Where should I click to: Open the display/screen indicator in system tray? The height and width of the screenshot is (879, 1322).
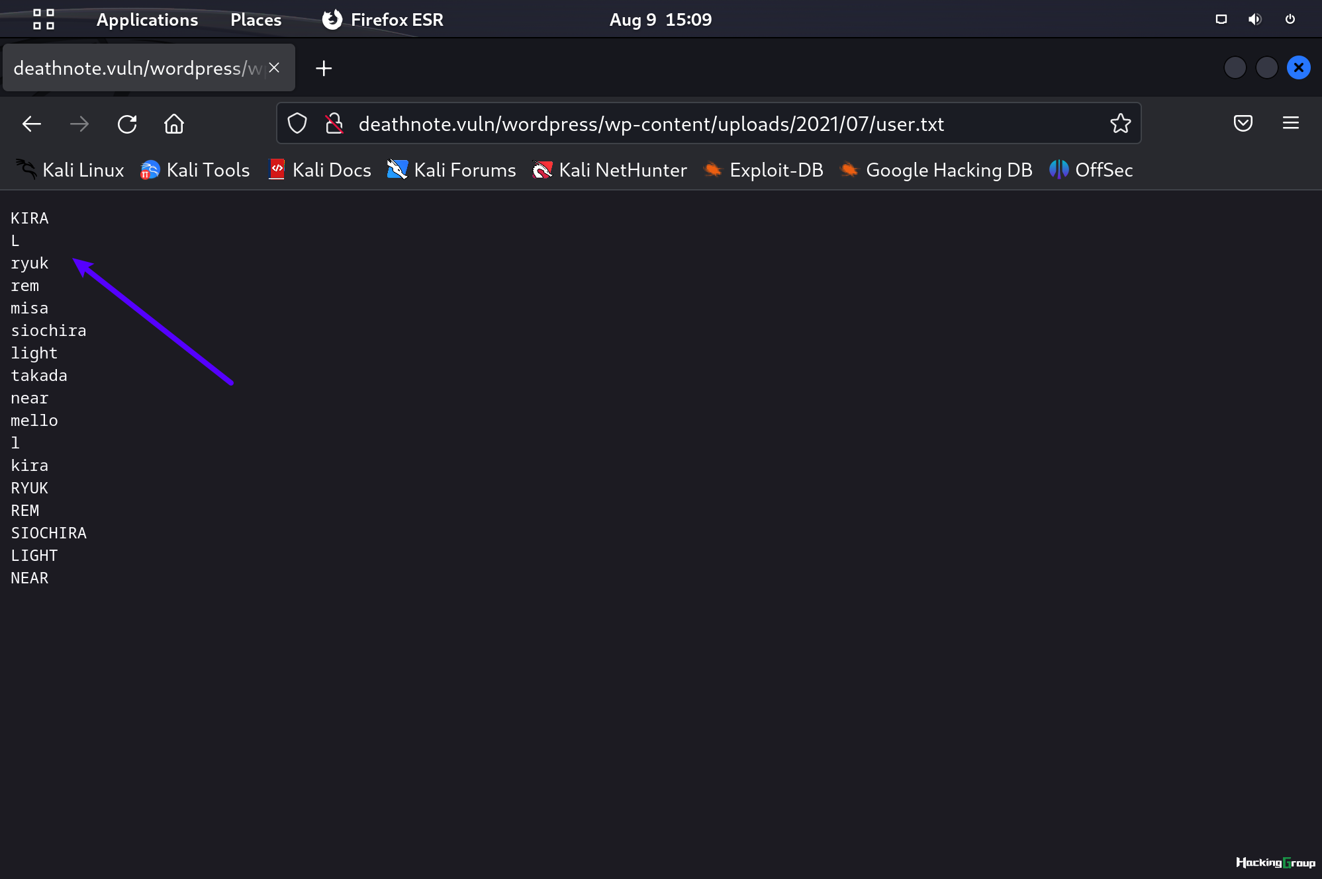(x=1221, y=19)
